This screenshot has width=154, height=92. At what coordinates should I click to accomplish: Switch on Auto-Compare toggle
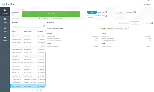click(x=152, y=23)
